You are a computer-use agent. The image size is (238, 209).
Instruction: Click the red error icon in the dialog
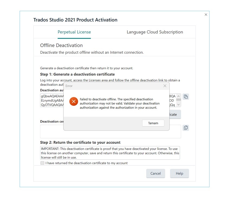(73, 102)
